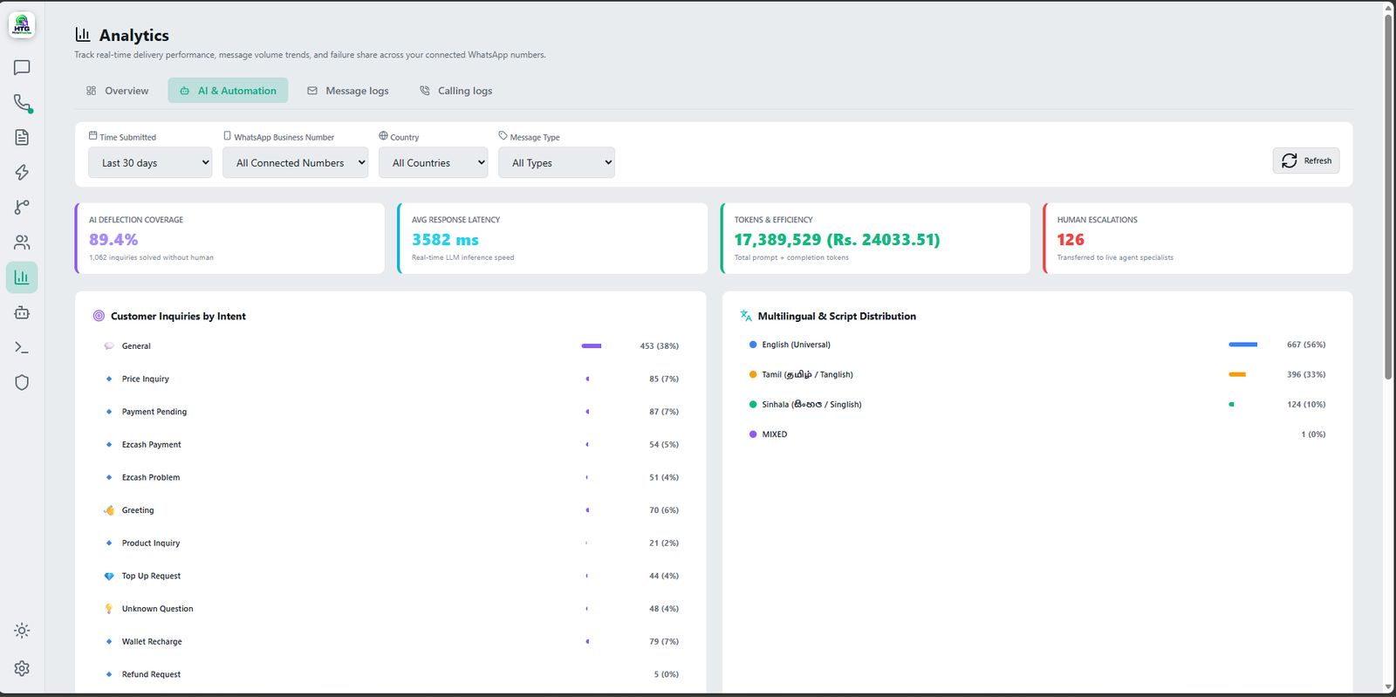The width and height of the screenshot is (1396, 697).
Task: Open the All Connected Numbers dropdown
Action: tap(295, 162)
